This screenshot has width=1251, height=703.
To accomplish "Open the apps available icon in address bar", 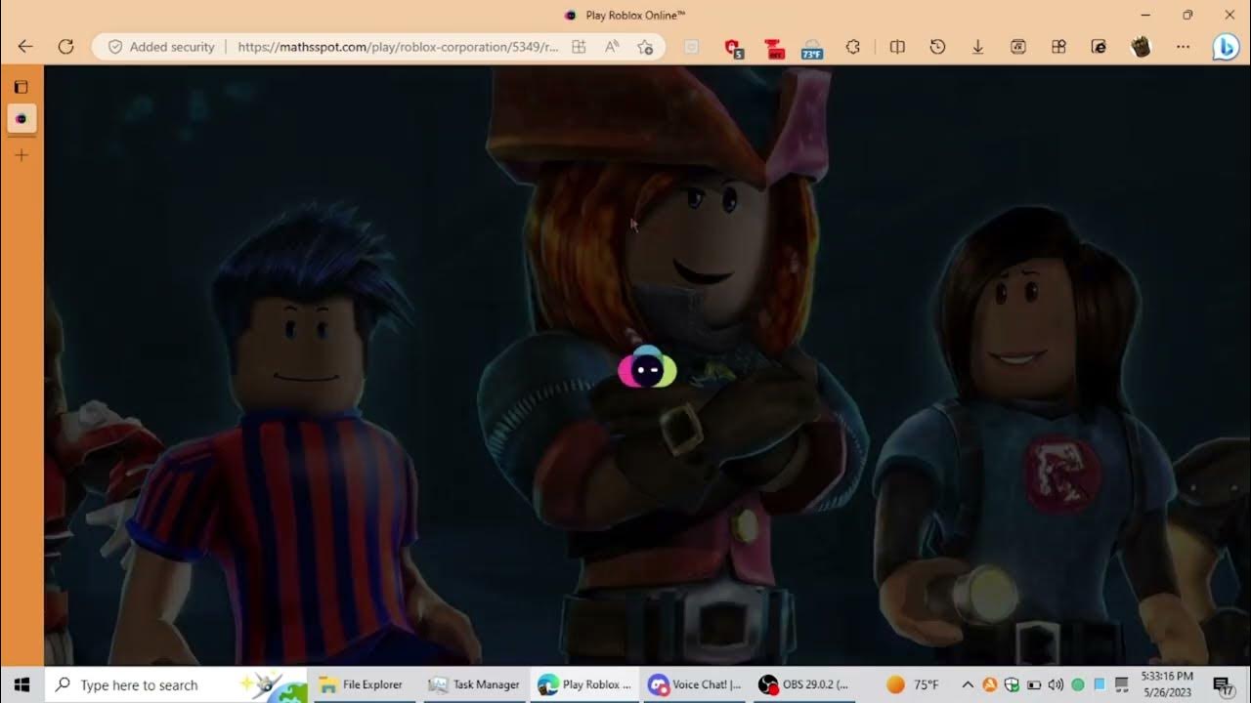I will [579, 46].
